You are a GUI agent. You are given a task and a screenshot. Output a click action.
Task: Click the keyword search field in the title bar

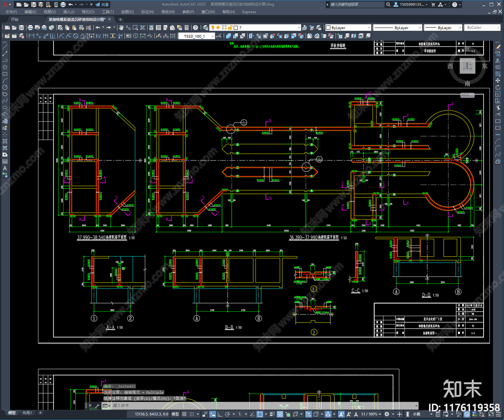tap(357, 4)
